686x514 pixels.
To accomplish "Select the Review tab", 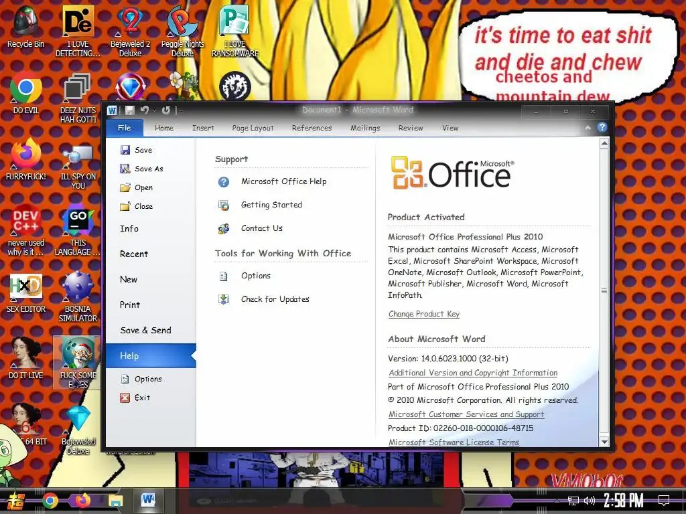I will 411,128.
